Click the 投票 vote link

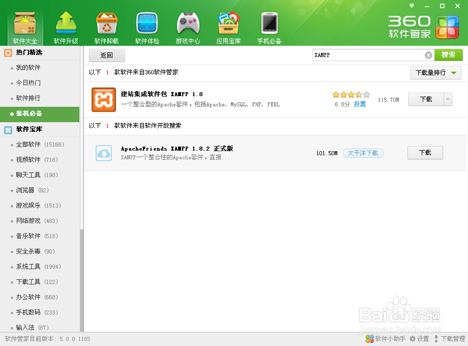360,104
